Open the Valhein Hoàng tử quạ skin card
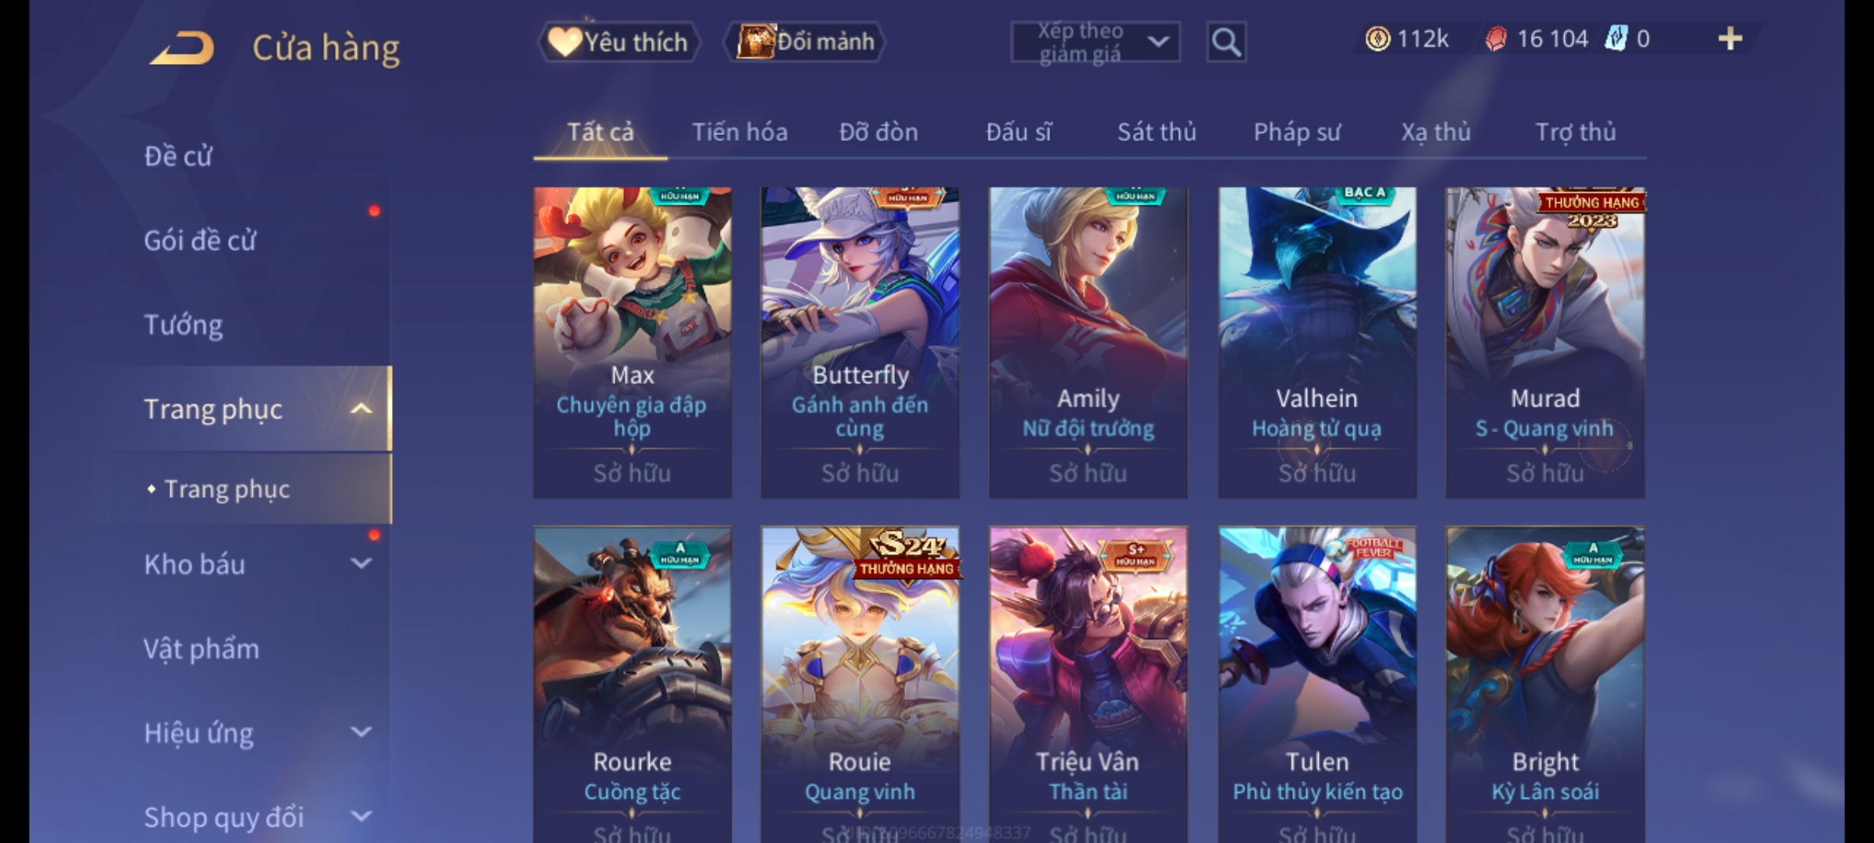 [x=1317, y=343]
